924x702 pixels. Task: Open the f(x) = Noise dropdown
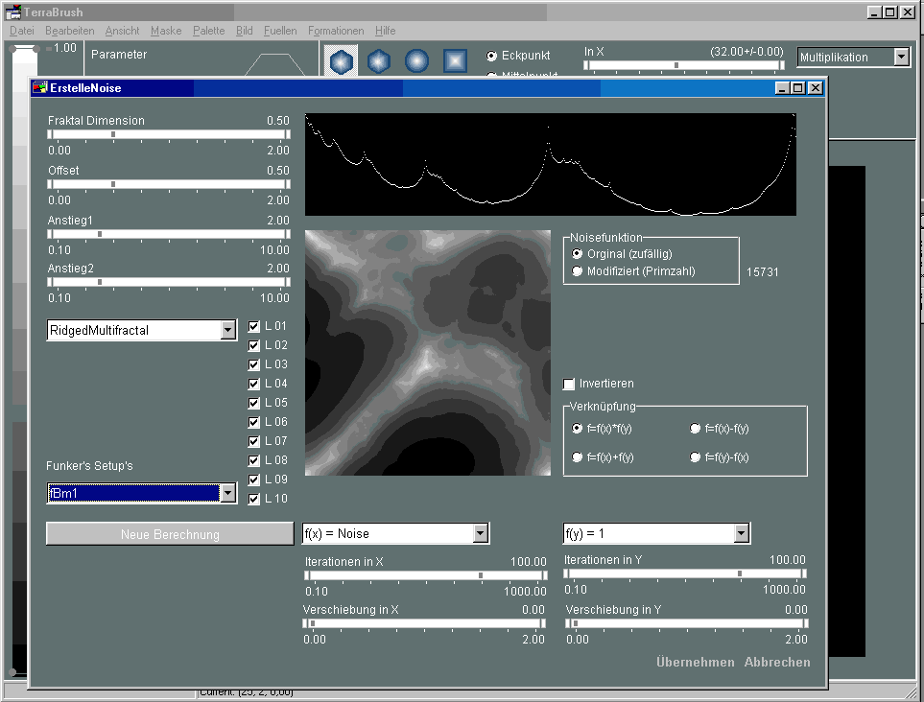[480, 534]
